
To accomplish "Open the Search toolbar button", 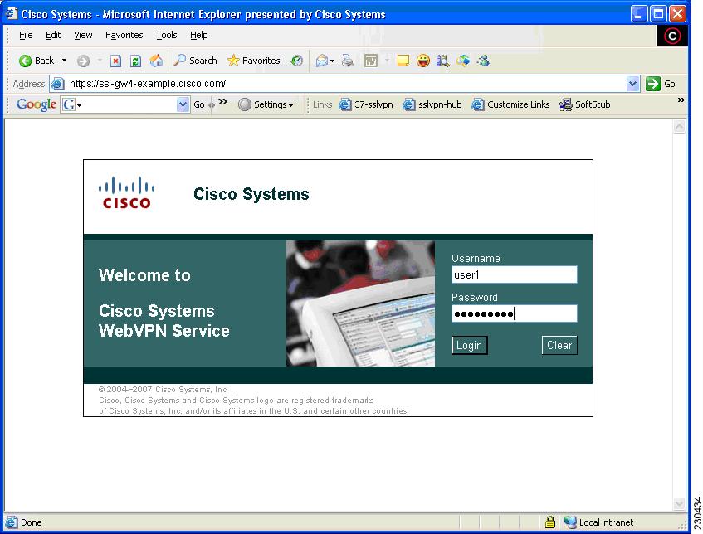I will [196, 60].
